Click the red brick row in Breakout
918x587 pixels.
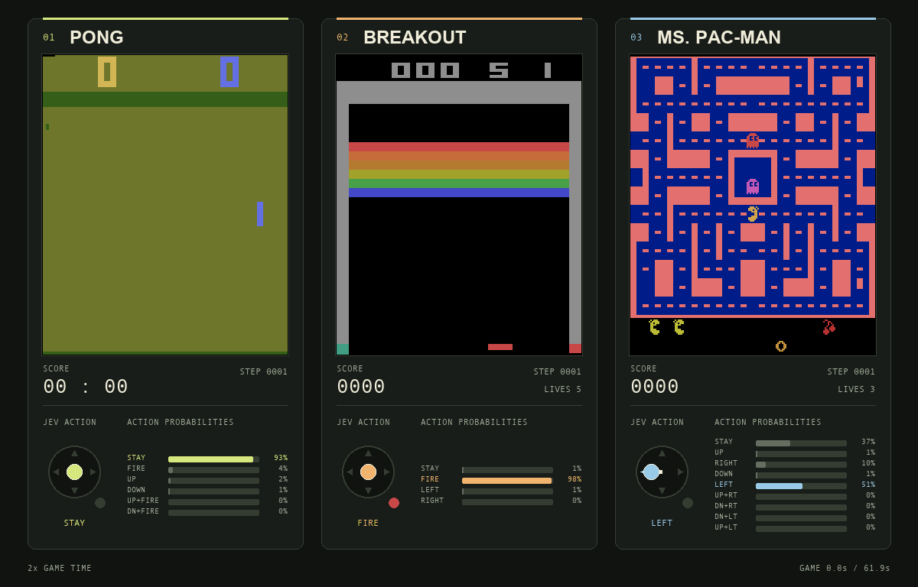pyautogui.click(x=459, y=147)
